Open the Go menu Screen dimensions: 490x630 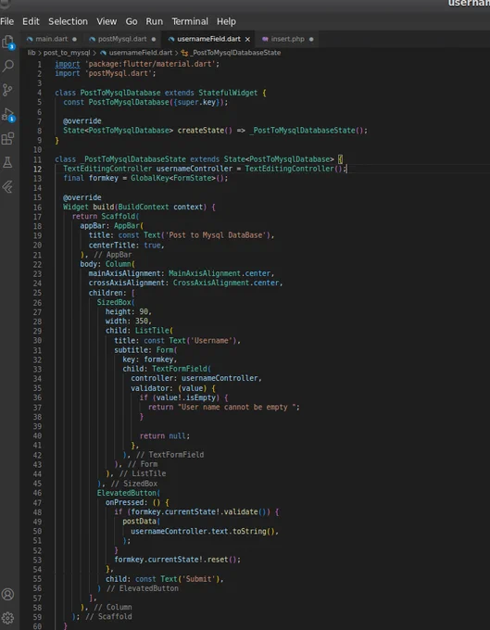pyautogui.click(x=132, y=21)
